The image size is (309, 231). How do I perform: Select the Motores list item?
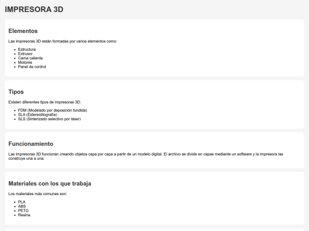point(25,62)
